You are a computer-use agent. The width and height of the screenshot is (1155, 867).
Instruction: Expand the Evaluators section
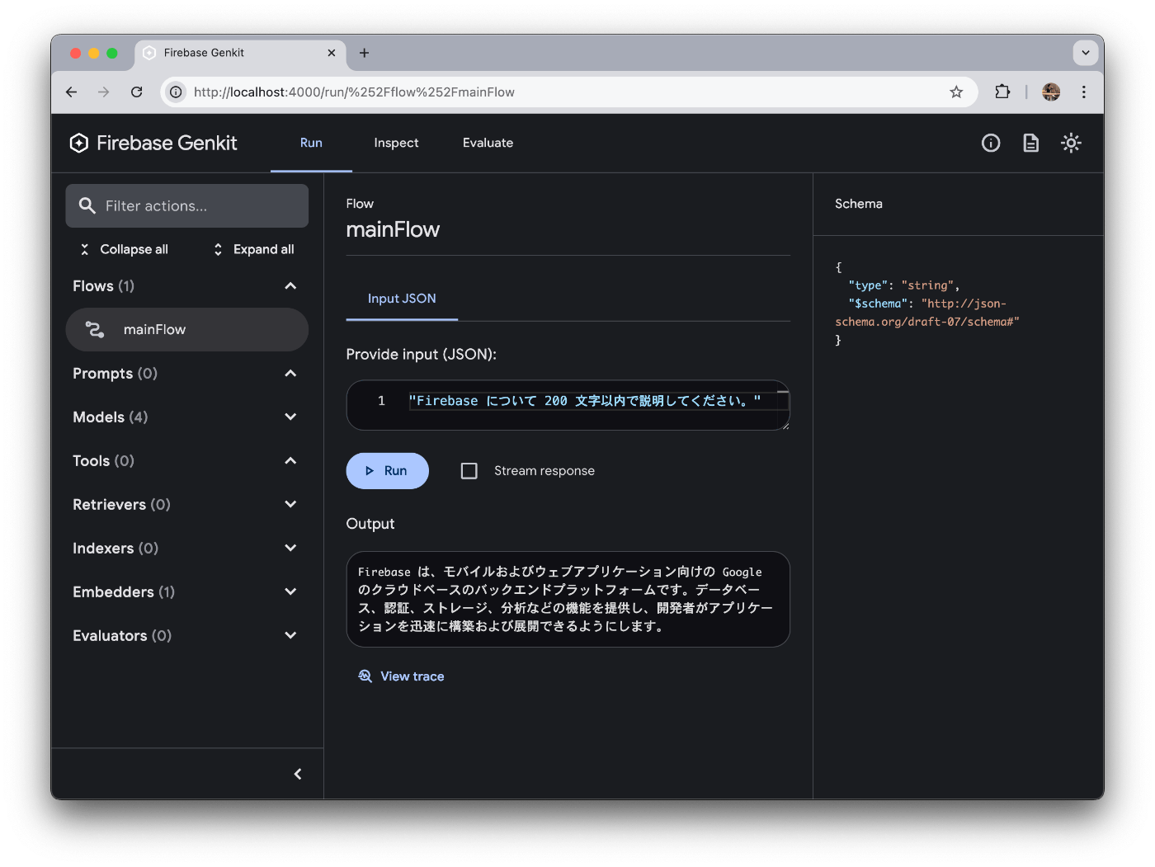click(x=290, y=635)
